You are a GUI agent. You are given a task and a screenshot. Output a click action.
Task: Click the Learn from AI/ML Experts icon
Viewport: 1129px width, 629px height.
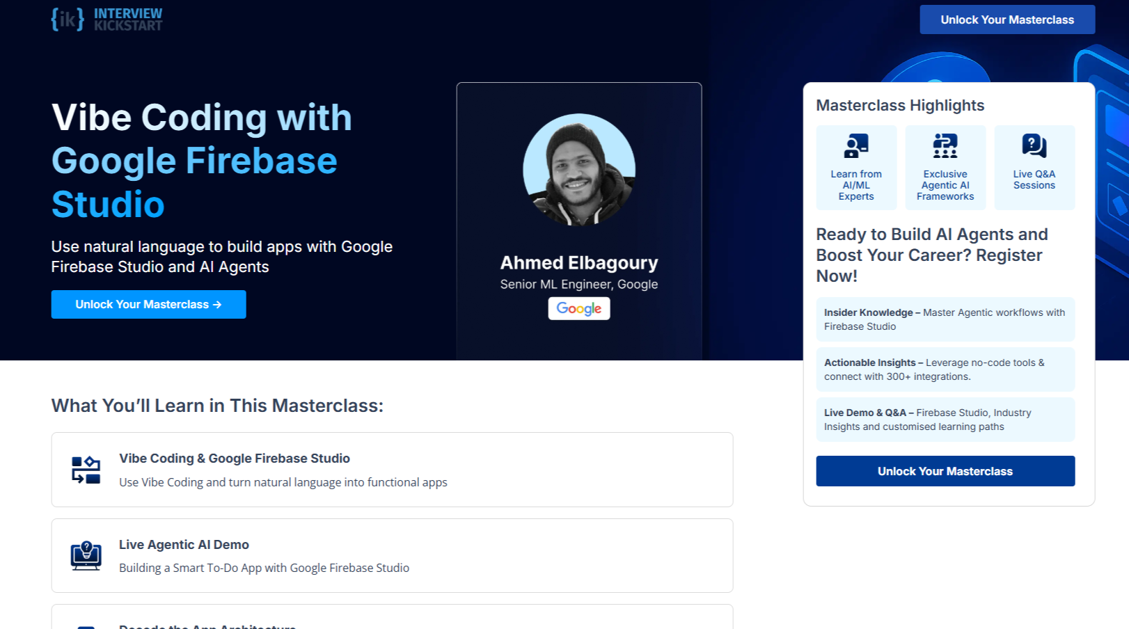coord(856,146)
